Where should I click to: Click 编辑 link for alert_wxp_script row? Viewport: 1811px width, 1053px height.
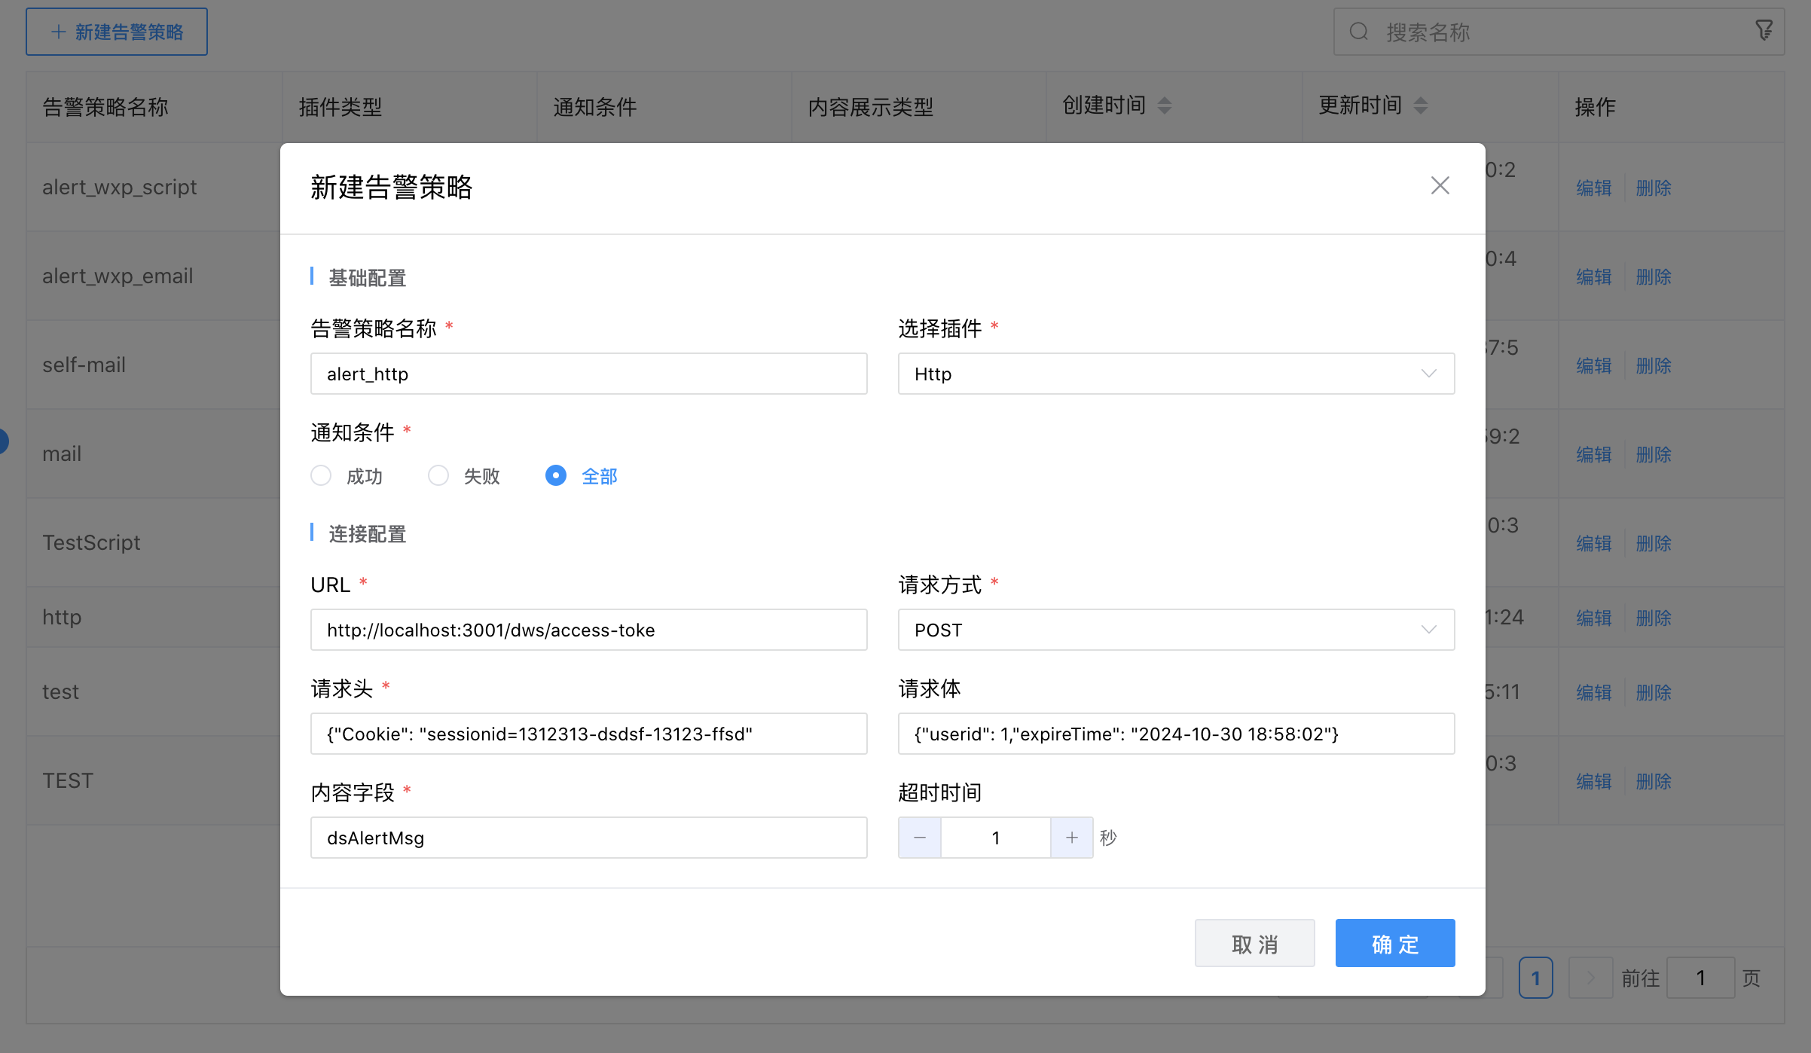point(1594,188)
